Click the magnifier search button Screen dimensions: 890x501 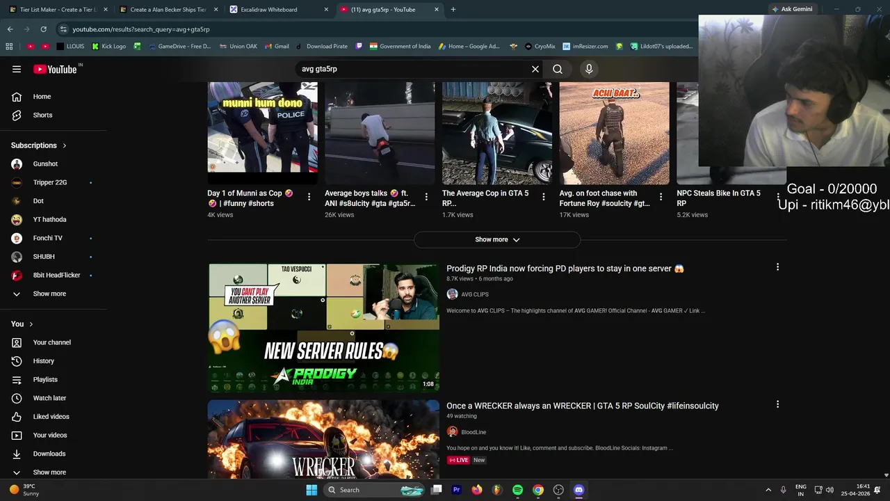pyautogui.click(x=558, y=69)
